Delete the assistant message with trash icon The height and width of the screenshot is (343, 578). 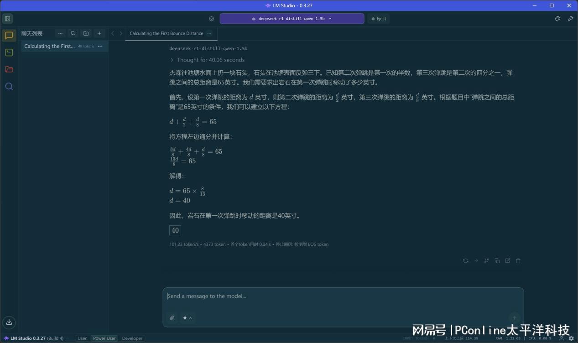click(x=518, y=261)
